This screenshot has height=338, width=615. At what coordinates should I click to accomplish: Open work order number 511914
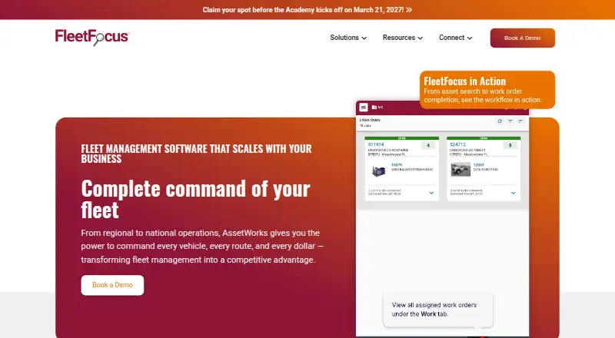pyautogui.click(x=376, y=144)
